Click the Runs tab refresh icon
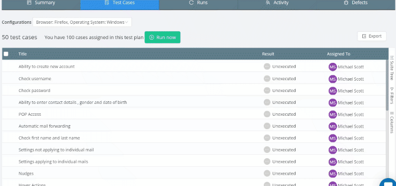Viewport: 396px width, 186px height. 192,3
